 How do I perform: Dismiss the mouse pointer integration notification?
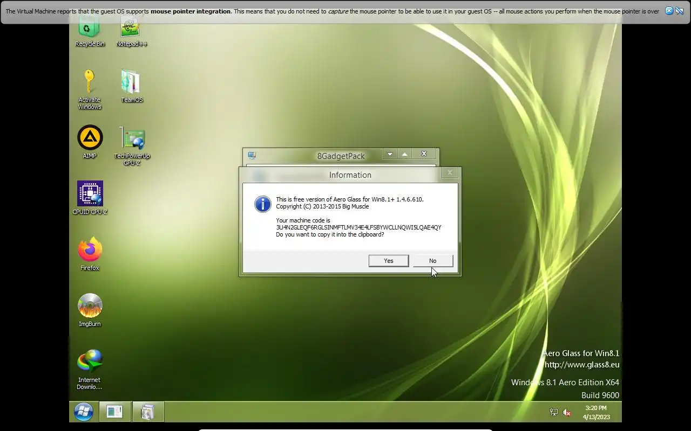pos(669,11)
